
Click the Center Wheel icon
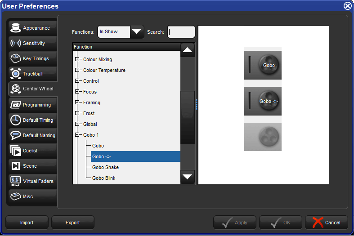click(15, 89)
